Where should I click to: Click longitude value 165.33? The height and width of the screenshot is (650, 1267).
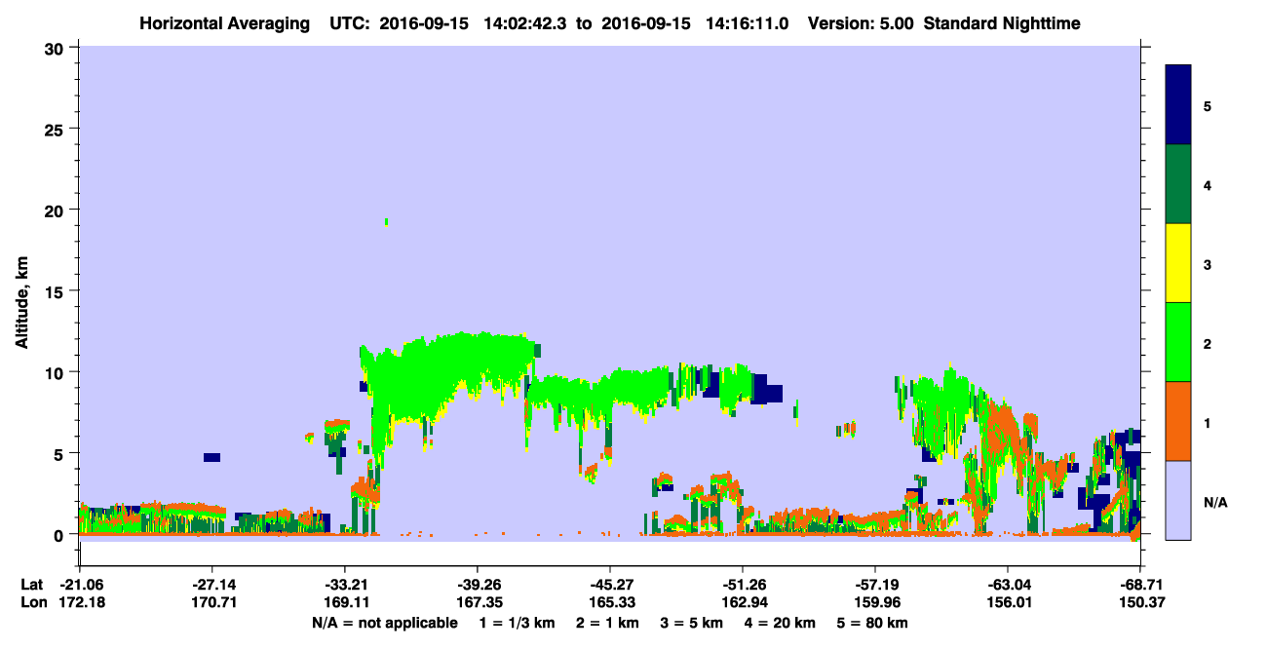point(609,603)
